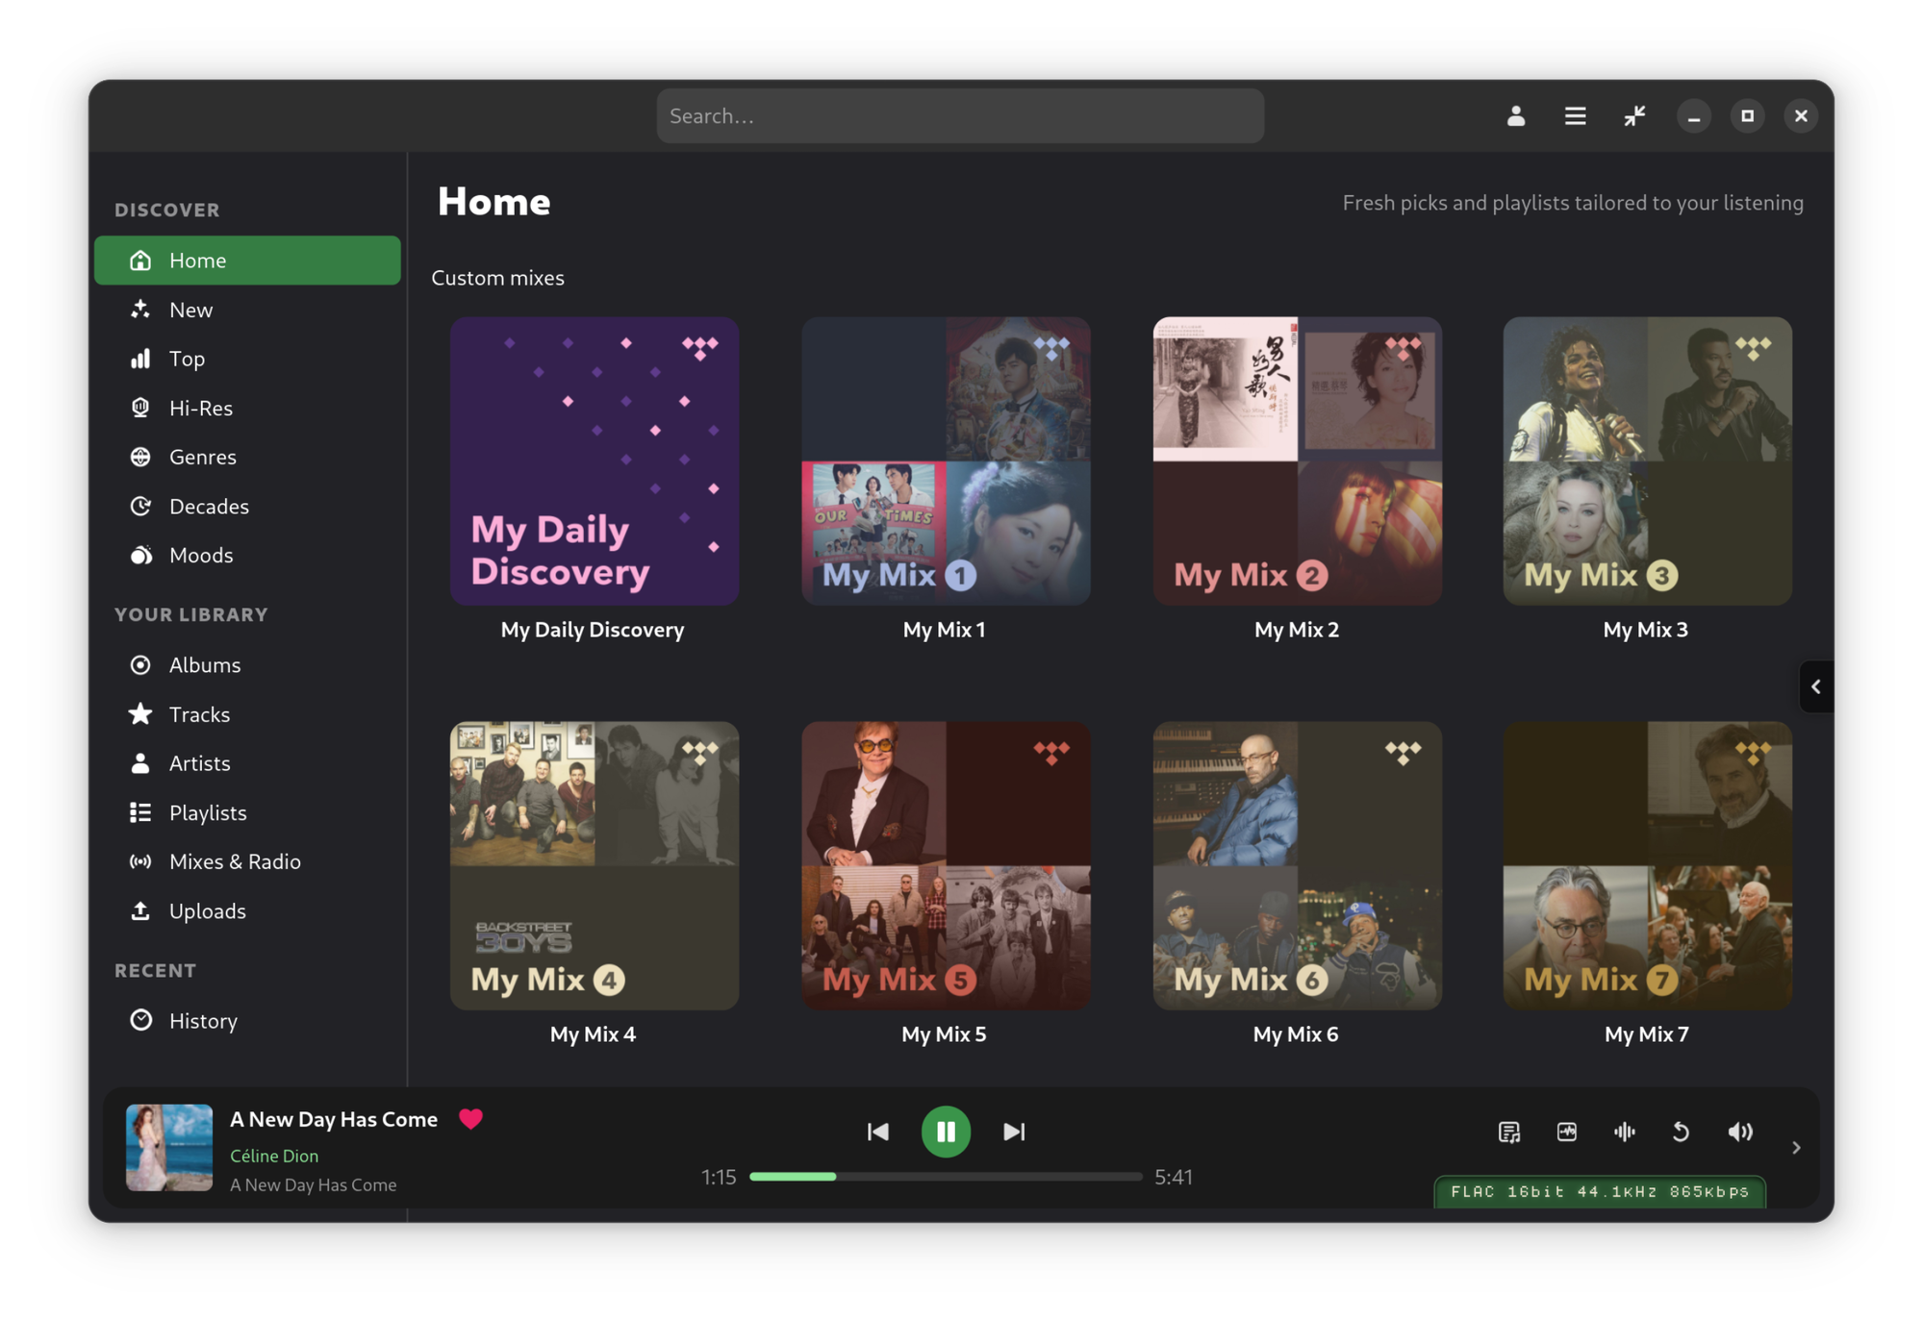Open the album name under Céline Dion
1923x1320 pixels.
314,1185
